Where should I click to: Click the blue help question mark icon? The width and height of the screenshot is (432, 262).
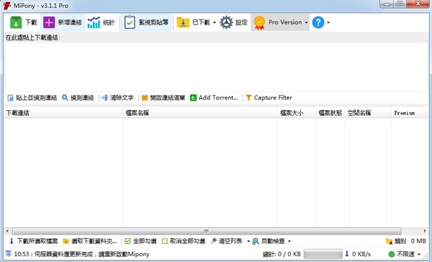click(318, 22)
